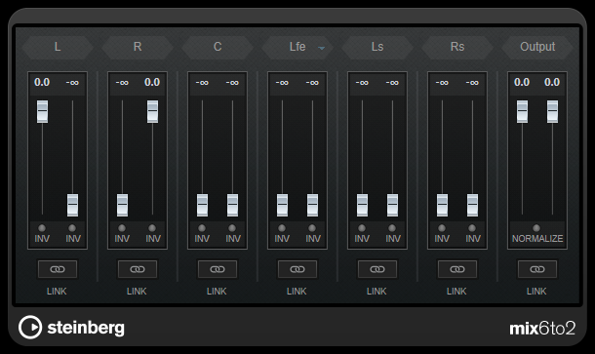Click the Ls channel link chain icon

tap(377, 269)
